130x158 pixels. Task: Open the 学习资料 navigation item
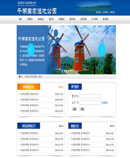(94, 19)
